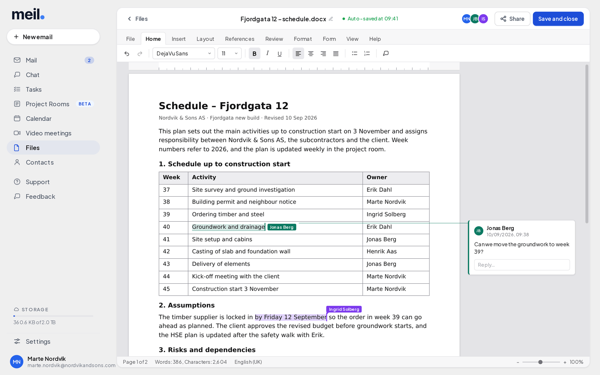600x375 pixels.
Task: Click the meil logo
Action: point(28,14)
